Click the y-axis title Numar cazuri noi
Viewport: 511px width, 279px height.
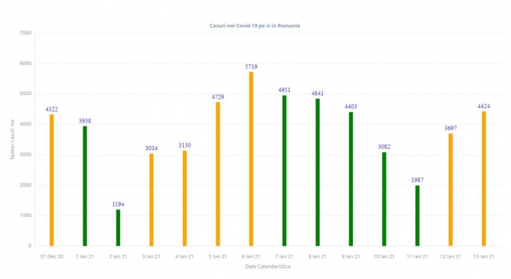click(x=12, y=139)
